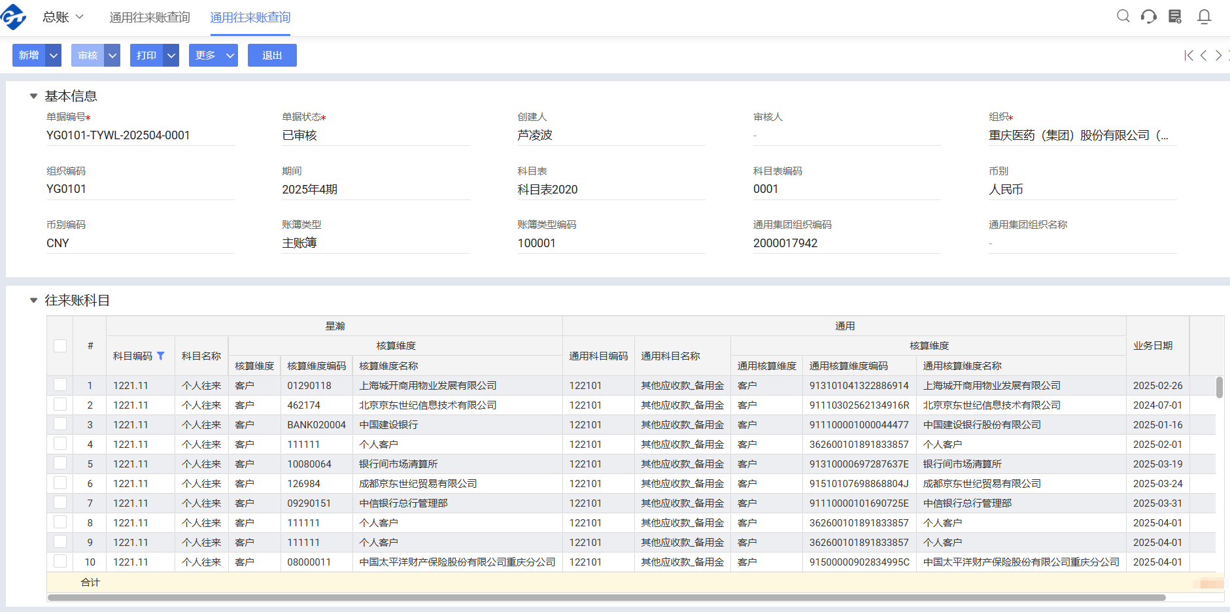
Task: Click the 打印 button
Action: click(146, 56)
